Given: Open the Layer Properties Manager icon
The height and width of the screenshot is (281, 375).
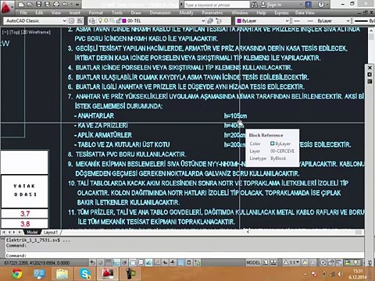Looking at the screenshot, I should click(91, 21).
